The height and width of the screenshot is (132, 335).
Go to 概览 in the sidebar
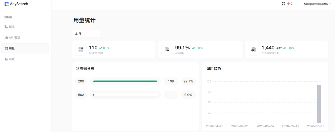(25, 27)
